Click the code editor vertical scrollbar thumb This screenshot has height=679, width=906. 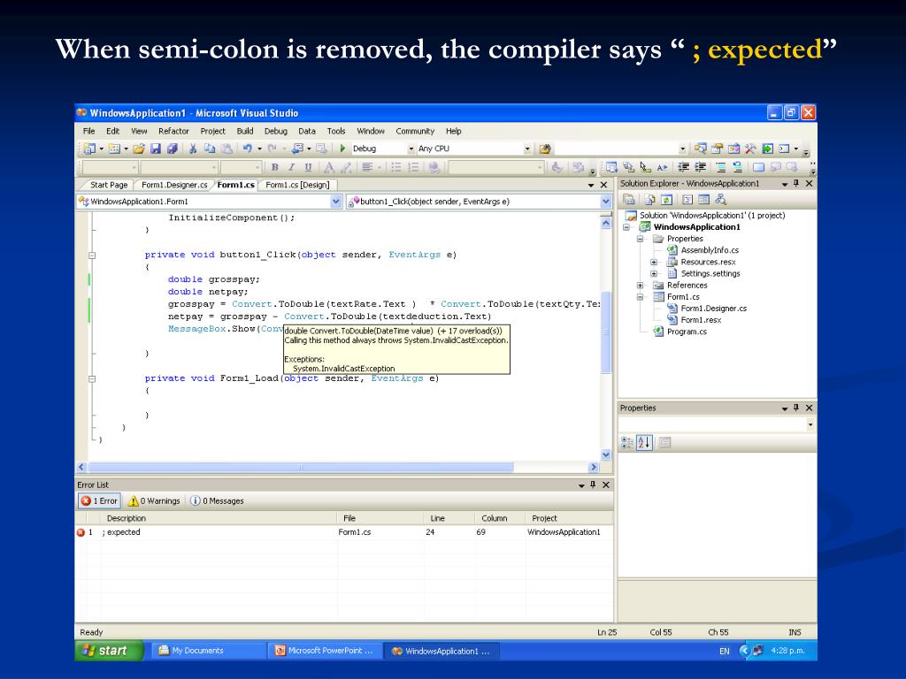click(606, 332)
